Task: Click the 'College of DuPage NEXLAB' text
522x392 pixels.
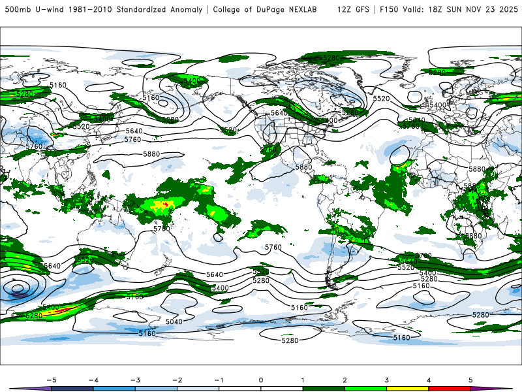Action: click(x=265, y=9)
